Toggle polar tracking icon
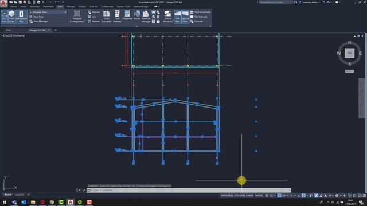This screenshot has height=206, width=367. [x=284, y=196]
